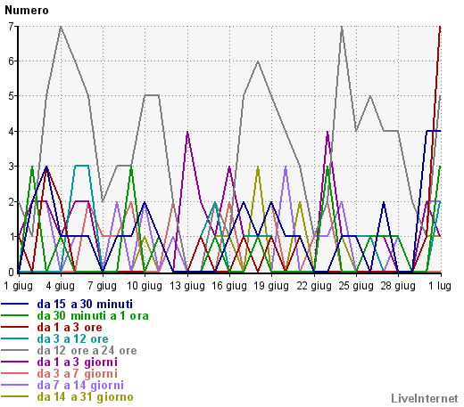Click the '7 giug' date label
Image resolution: width=464 pixels, height=407 pixels.
coord(103,286)
